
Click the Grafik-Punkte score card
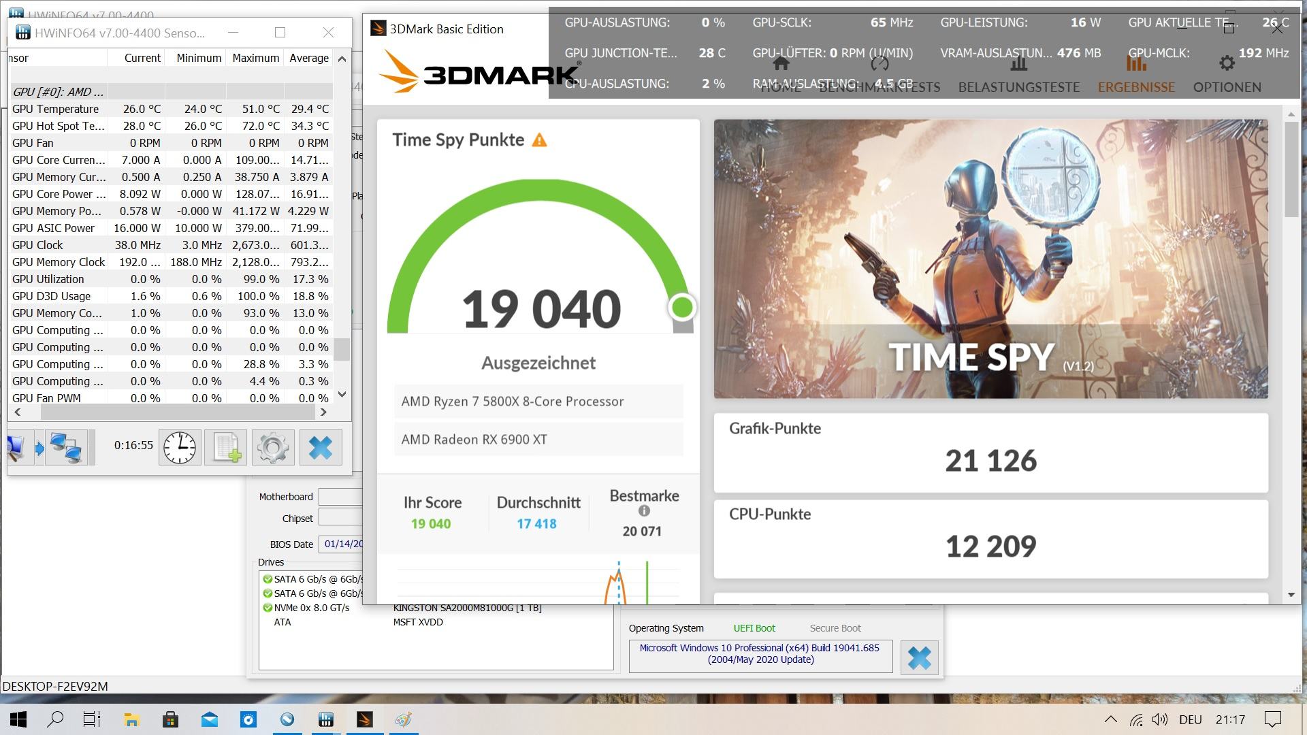point(990,453)
